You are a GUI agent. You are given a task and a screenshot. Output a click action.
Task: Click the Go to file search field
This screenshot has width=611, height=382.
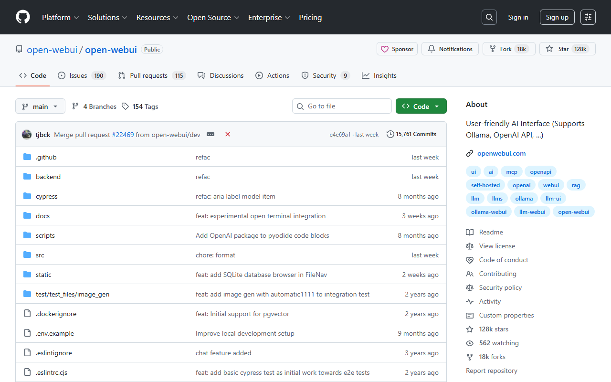(x=342, y=106)
